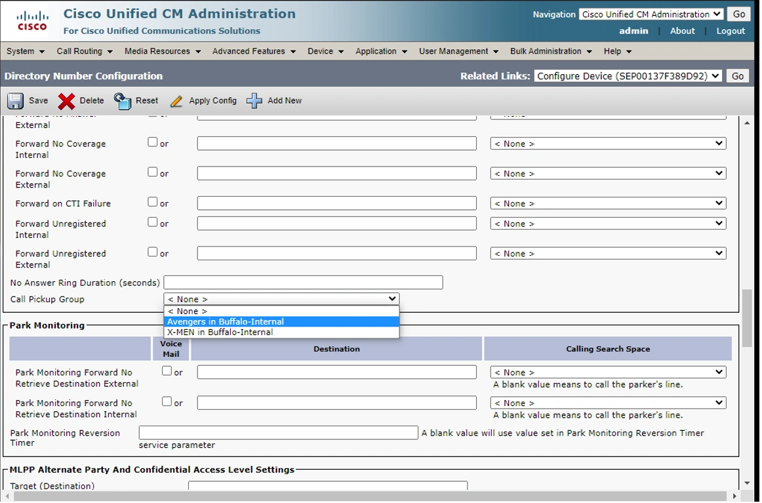
Task: Click MLPP Target (Destination) input field
Action: click(328, 485)
